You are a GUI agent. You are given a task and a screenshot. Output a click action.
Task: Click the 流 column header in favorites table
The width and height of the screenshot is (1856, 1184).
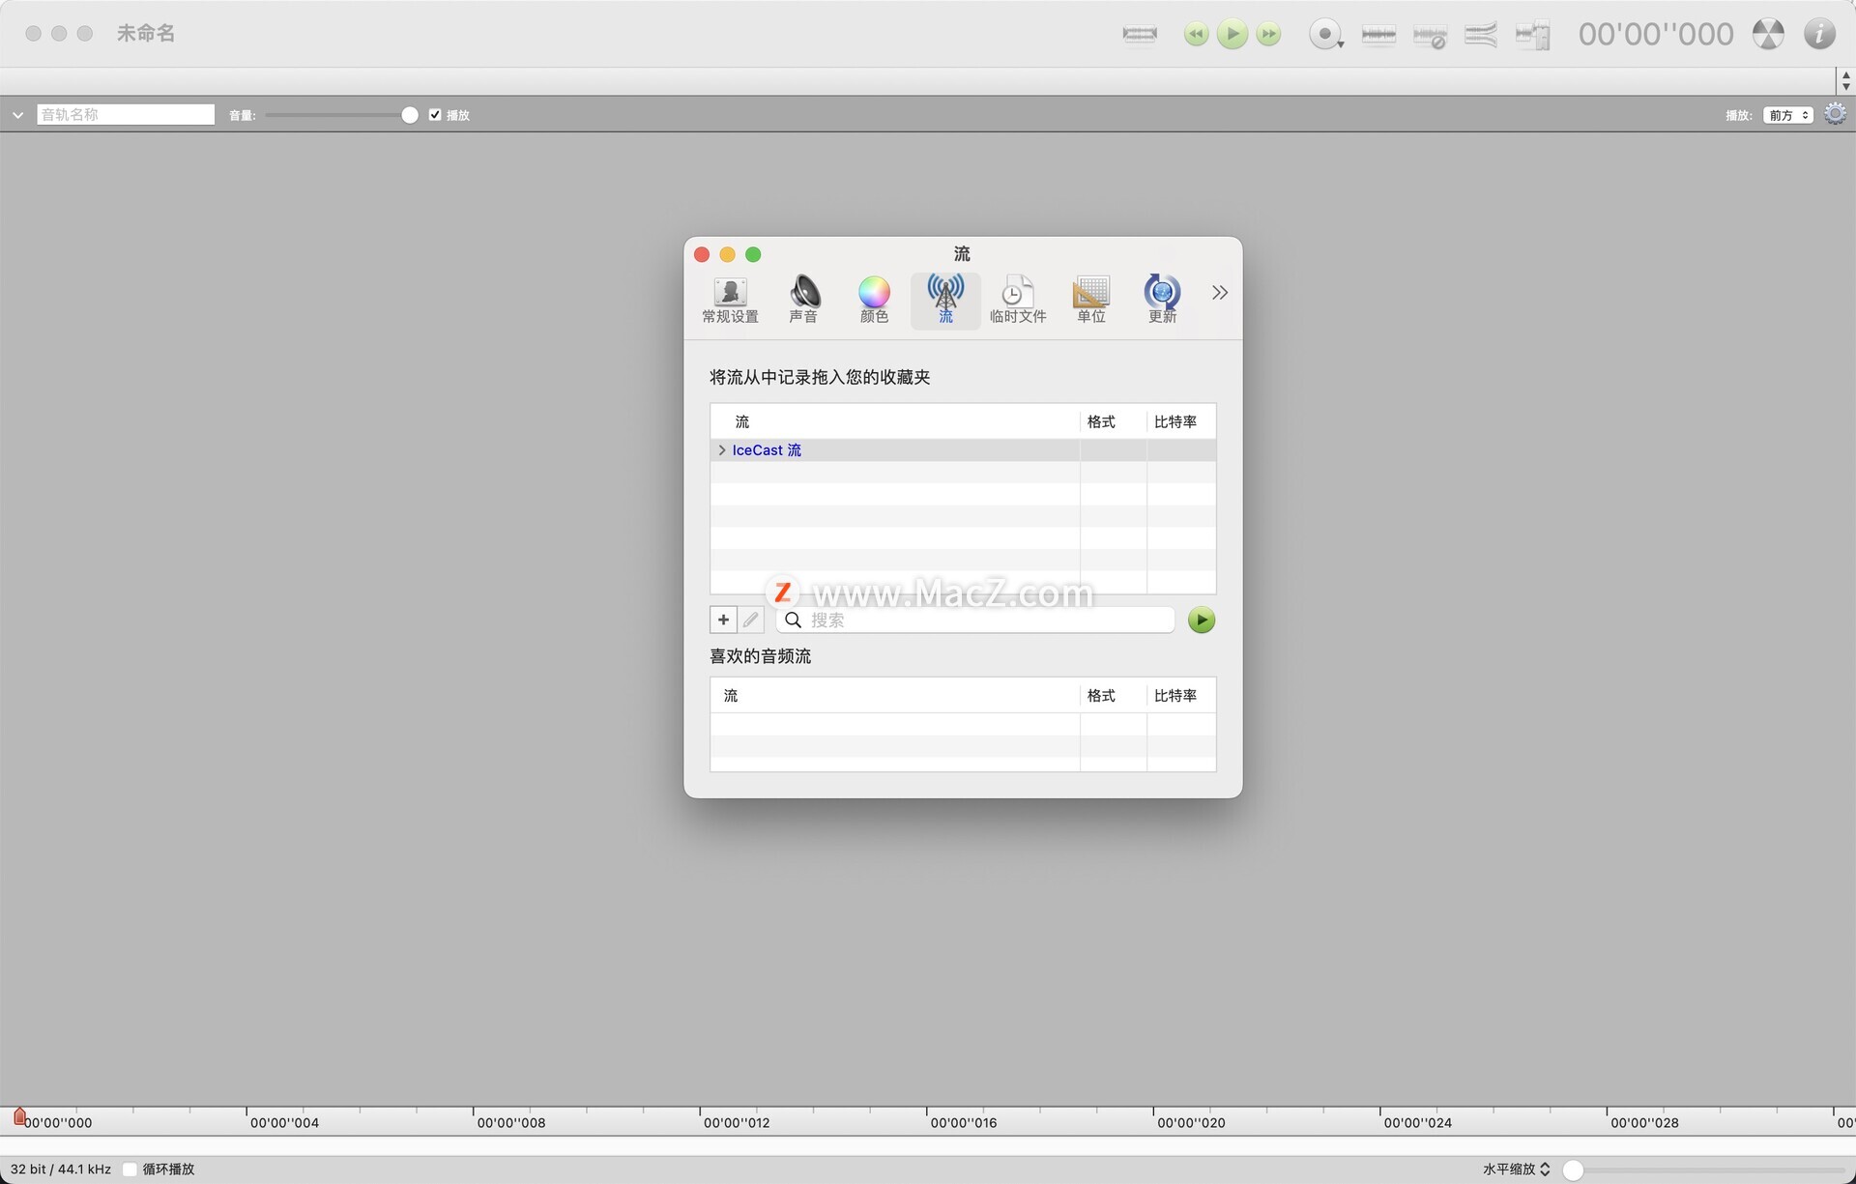[895, 695]
